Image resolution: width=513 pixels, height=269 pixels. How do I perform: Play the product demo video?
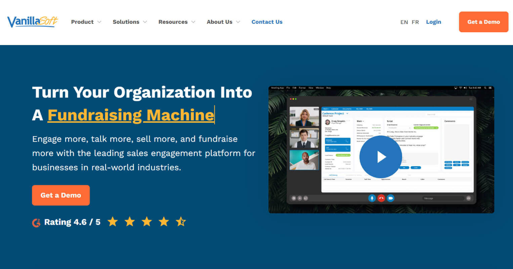click(381, 157)
